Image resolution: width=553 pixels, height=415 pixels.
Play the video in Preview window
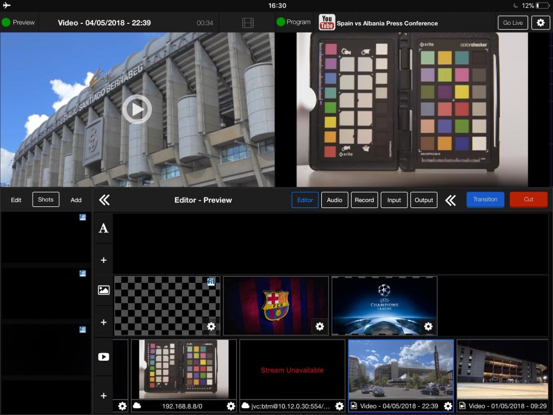(137, 110)
